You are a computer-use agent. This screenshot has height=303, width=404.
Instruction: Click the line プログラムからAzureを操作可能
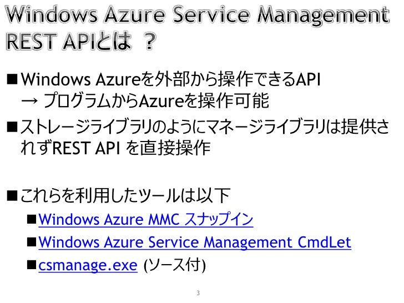click(156, 101)
